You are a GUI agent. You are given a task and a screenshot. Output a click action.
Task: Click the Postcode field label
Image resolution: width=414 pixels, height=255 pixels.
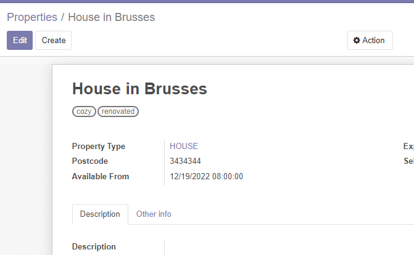[x=89, y=161]
